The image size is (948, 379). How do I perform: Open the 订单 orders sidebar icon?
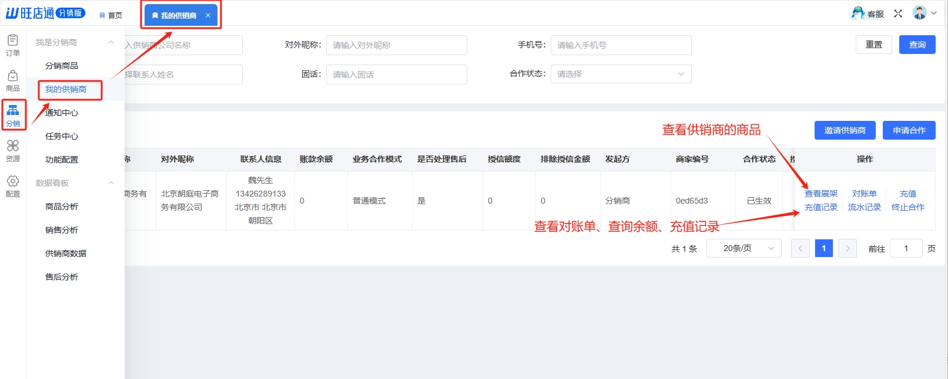(x=12, y=45)
